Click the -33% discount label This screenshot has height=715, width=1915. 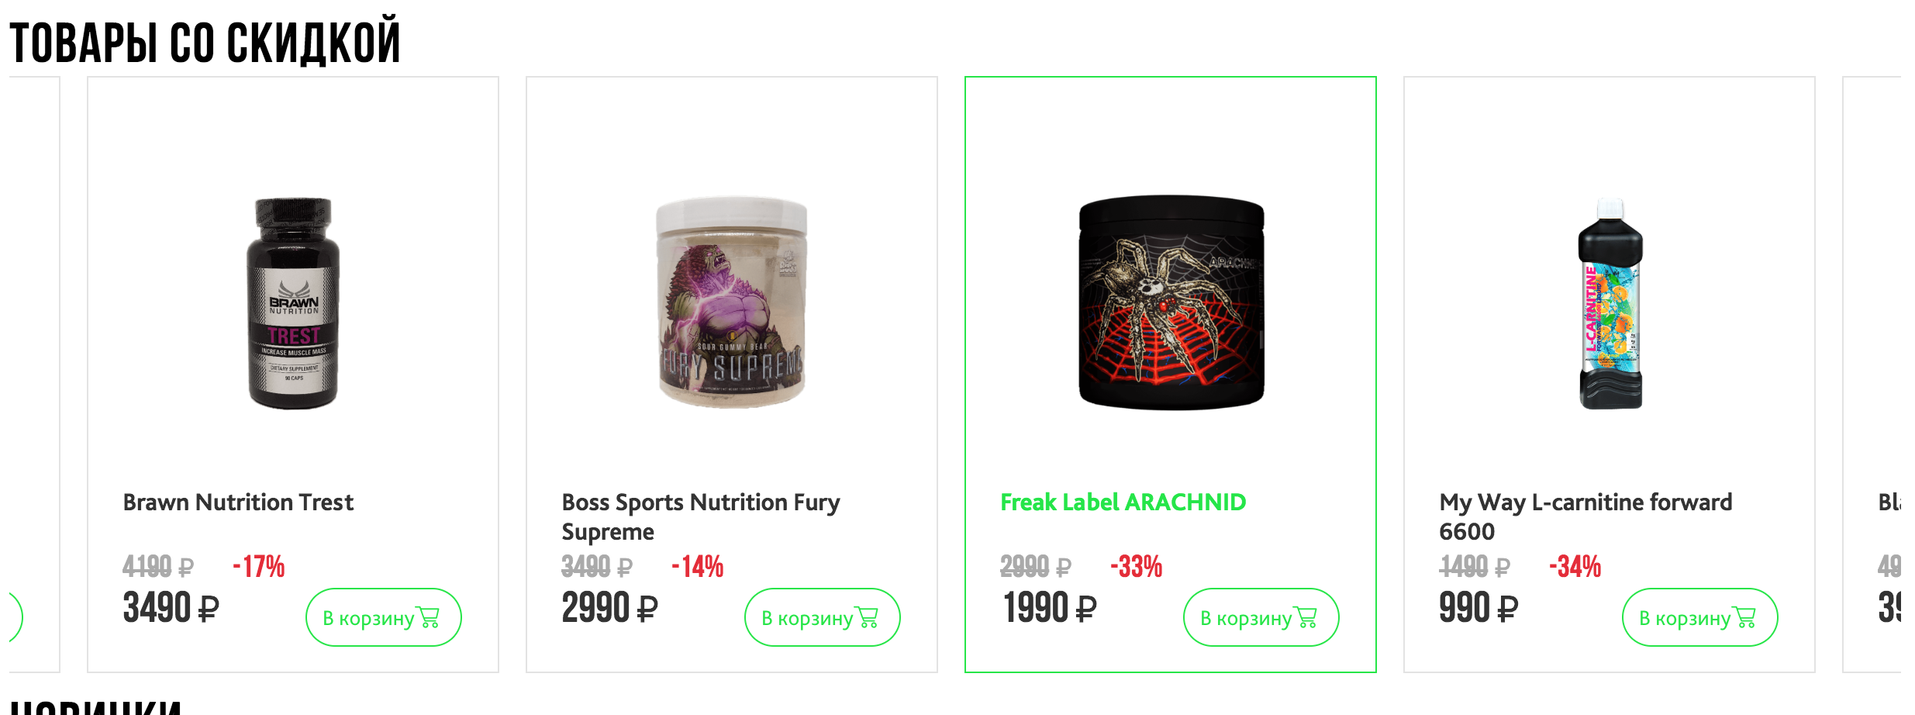point(1136,567)
